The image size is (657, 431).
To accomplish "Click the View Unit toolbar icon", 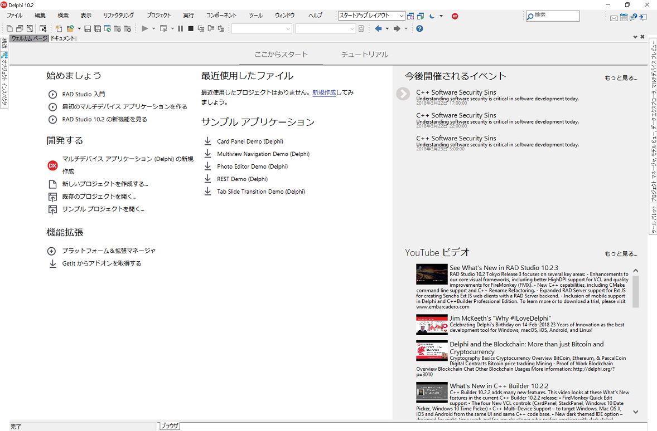I will [9, 28].
